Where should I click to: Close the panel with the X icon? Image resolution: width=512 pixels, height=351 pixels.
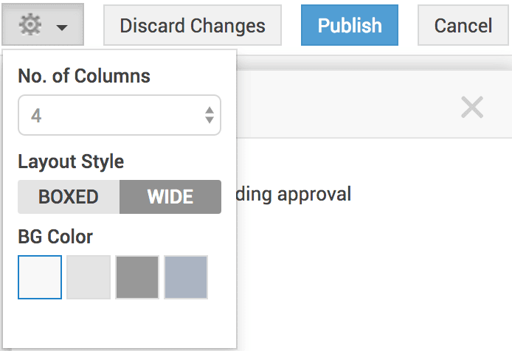point(472,108)
